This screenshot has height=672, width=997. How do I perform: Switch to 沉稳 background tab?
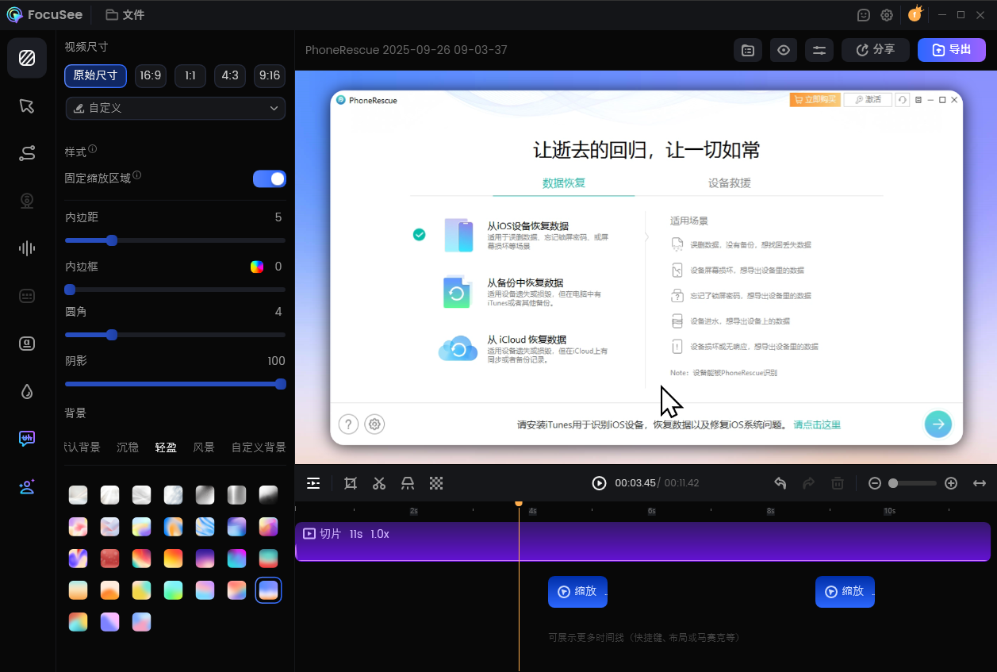pos(128,447)
